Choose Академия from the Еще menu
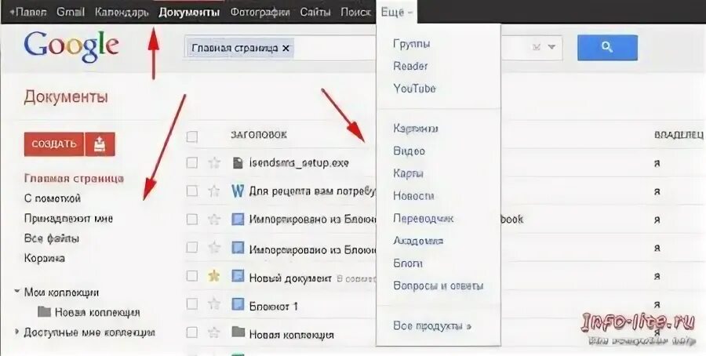Viewport: 706px width, 356px height. pyautogui.click(x=418, y=241)
